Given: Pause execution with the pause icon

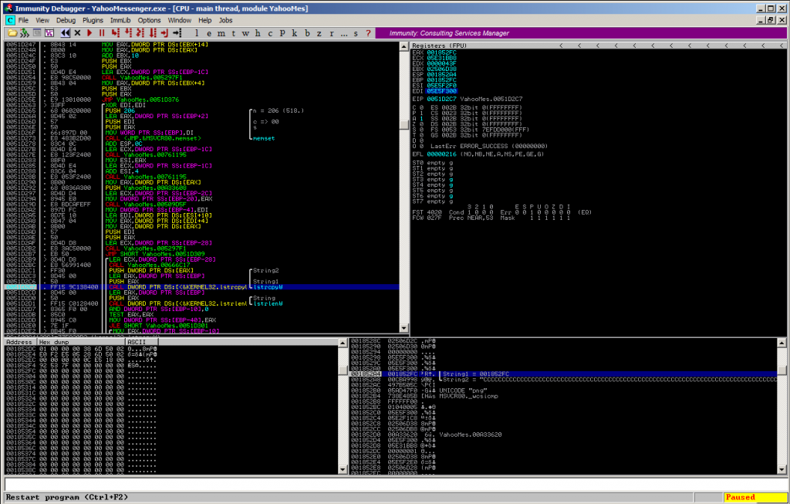Looking at the screenshot, I should [x=102, y=33].
